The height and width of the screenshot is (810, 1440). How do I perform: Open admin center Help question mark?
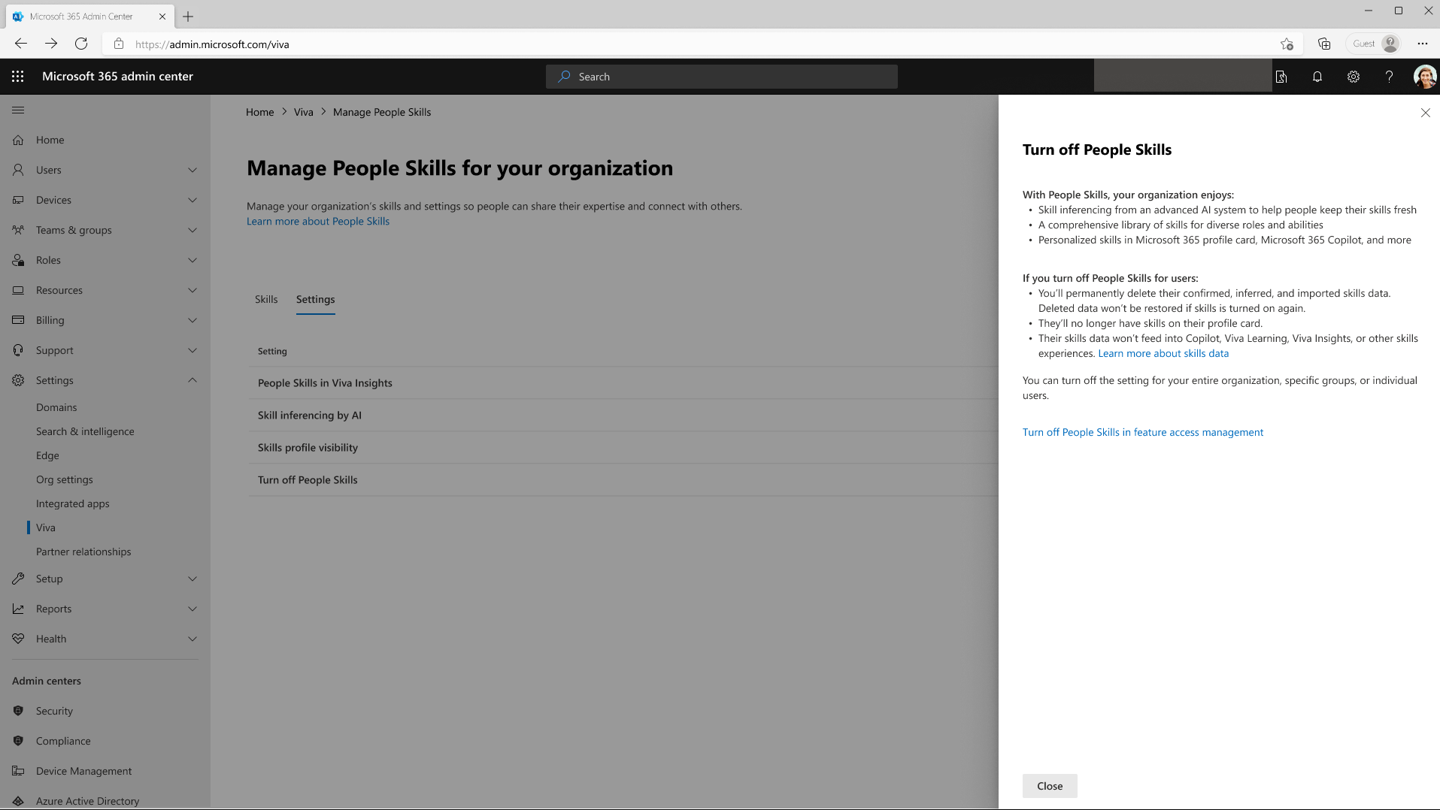[1389, 76]
